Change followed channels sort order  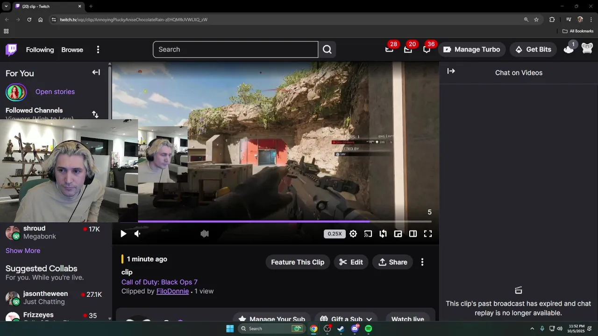(95, 114)
